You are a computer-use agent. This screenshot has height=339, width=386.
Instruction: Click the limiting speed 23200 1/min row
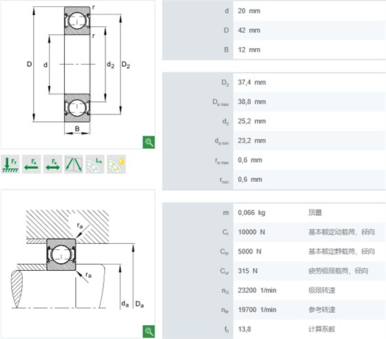pyautogui.click(x=274, y=290)
